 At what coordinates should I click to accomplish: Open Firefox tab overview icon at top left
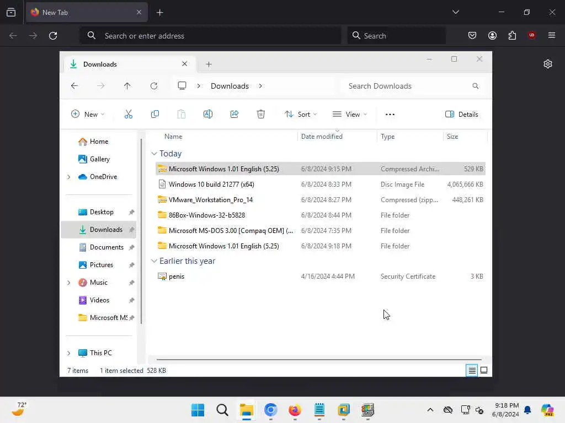click(11, 12)
